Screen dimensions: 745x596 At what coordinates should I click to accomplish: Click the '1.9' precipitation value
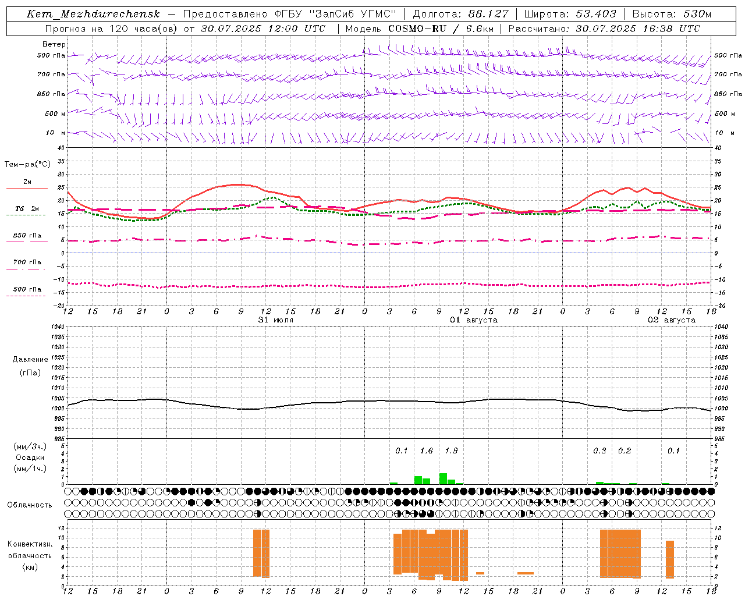click(x=451, y=450)
